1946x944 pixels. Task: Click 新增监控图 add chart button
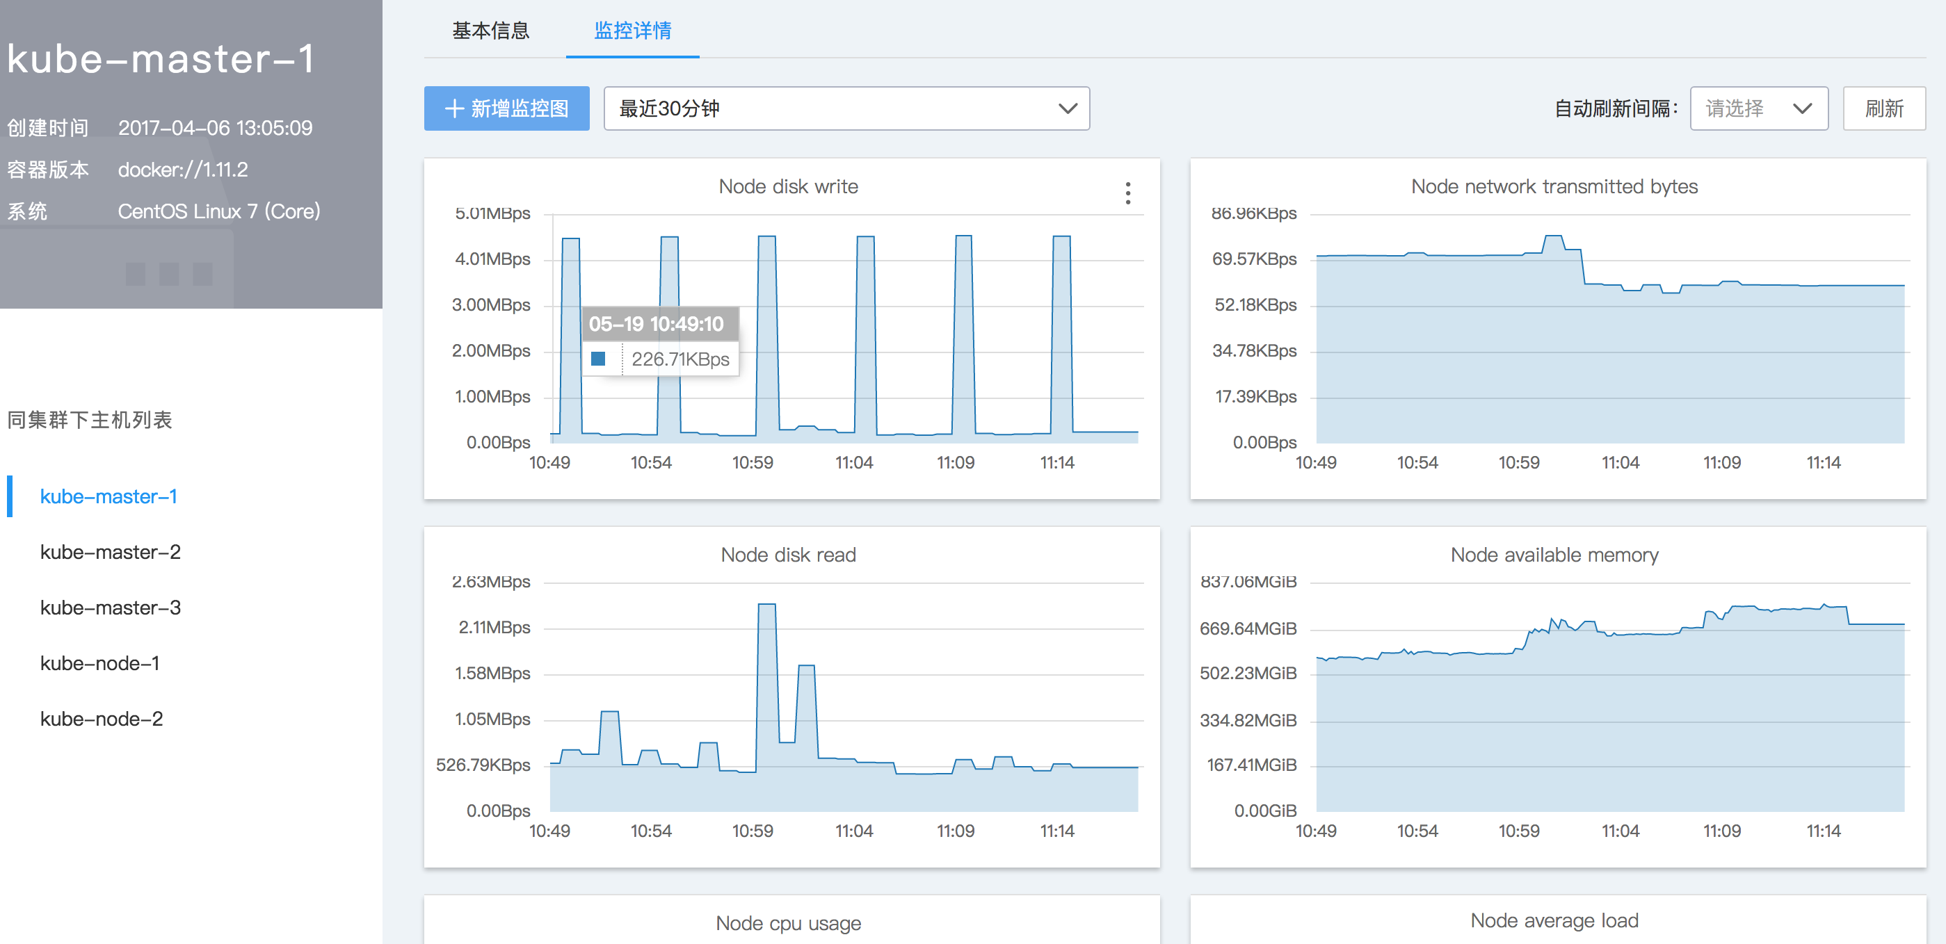[x=506, y=108]
